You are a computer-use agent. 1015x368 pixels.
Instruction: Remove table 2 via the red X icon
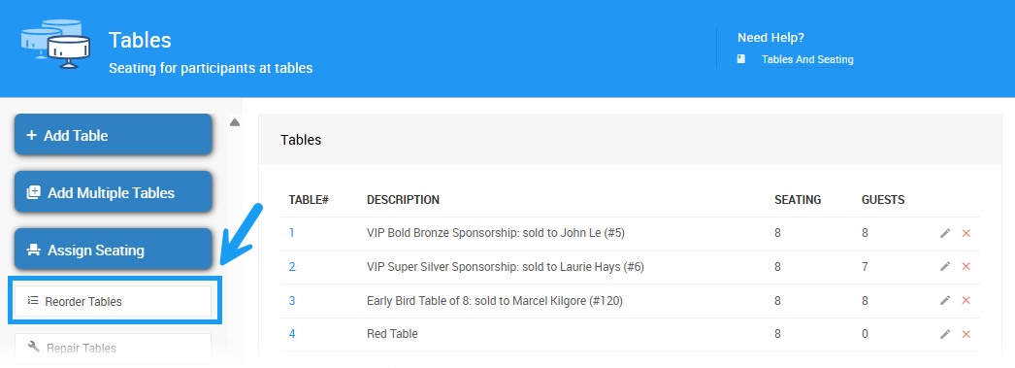pos(966,266)
